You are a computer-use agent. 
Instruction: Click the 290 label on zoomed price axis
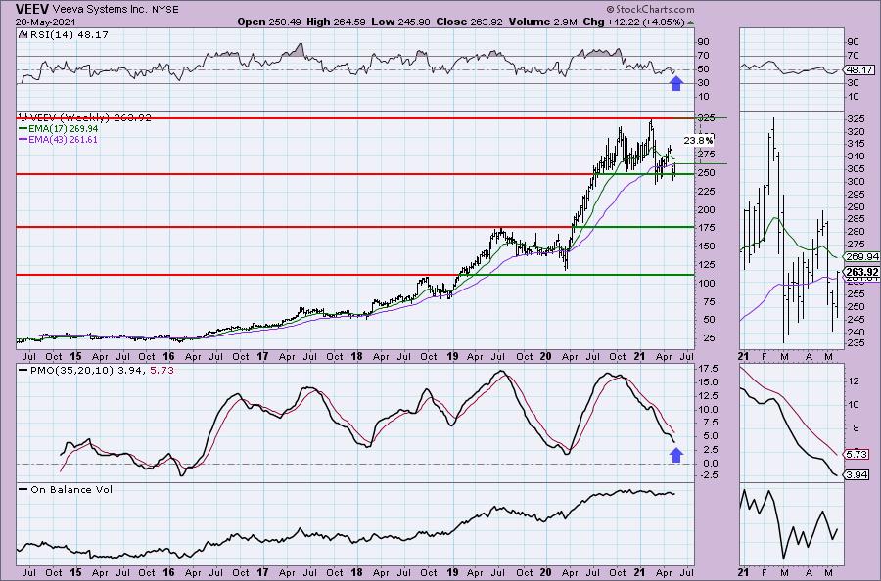pos(856,206)
